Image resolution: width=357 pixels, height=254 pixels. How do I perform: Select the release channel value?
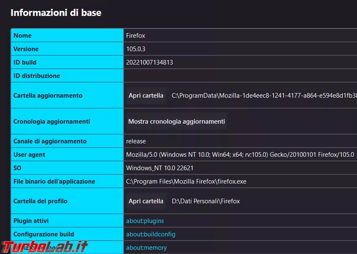136,141
